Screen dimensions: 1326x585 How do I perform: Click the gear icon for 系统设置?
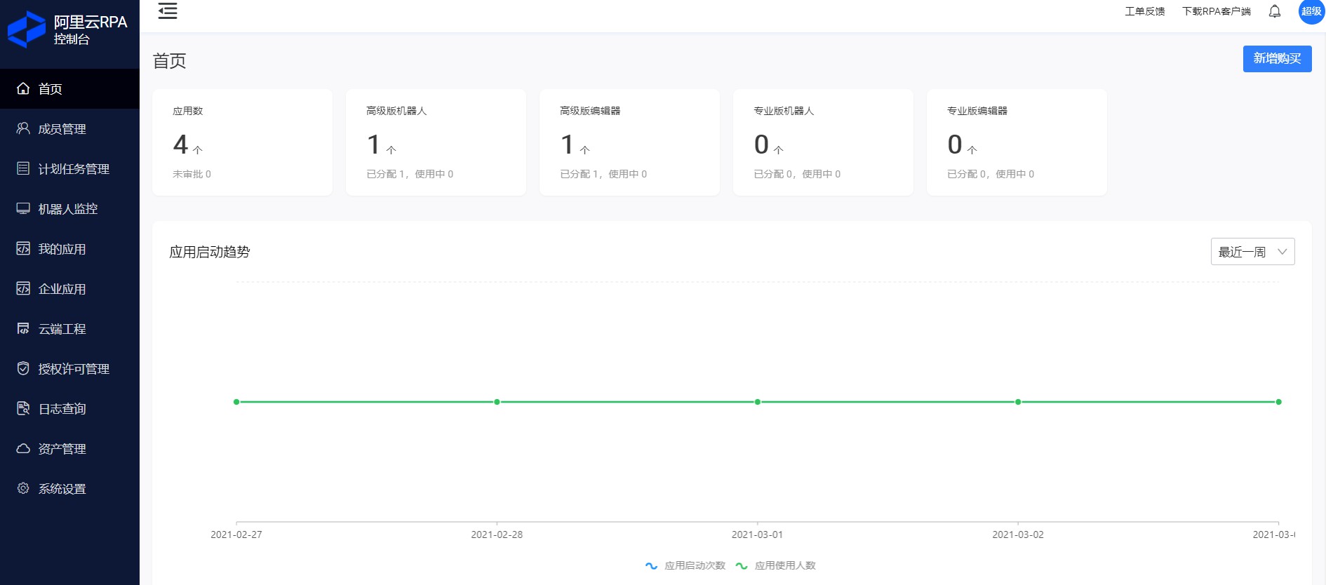pyautogui.click(x=23, y=488)
